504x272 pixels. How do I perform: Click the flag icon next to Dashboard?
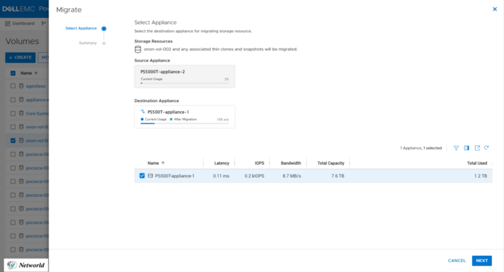point(43,23)
